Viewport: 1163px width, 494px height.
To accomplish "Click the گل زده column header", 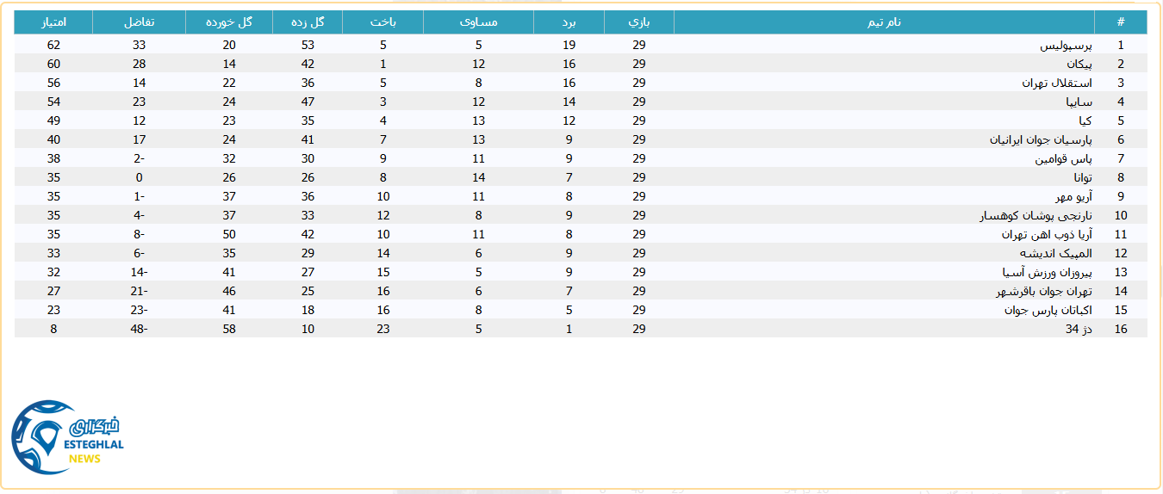I will pos(308,22).
